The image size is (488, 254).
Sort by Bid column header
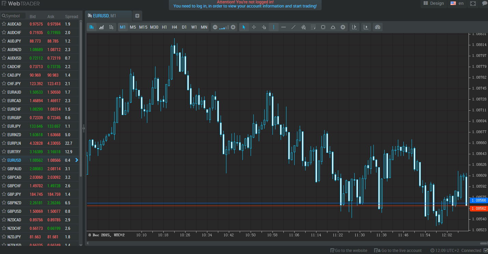(x=33, y=16)
